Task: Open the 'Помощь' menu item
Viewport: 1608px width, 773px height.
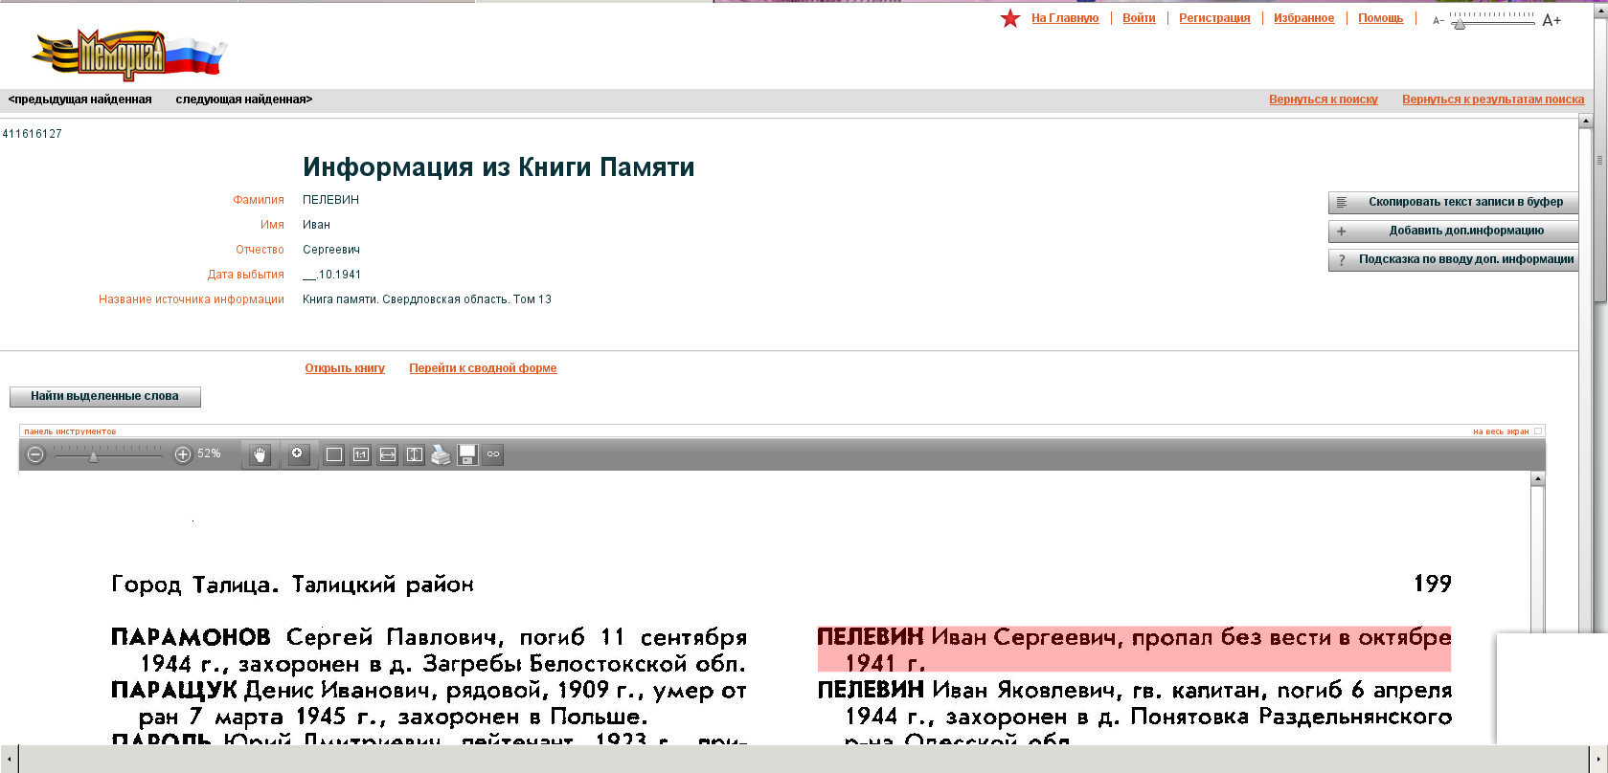Action: click(x=1380, y=18)
